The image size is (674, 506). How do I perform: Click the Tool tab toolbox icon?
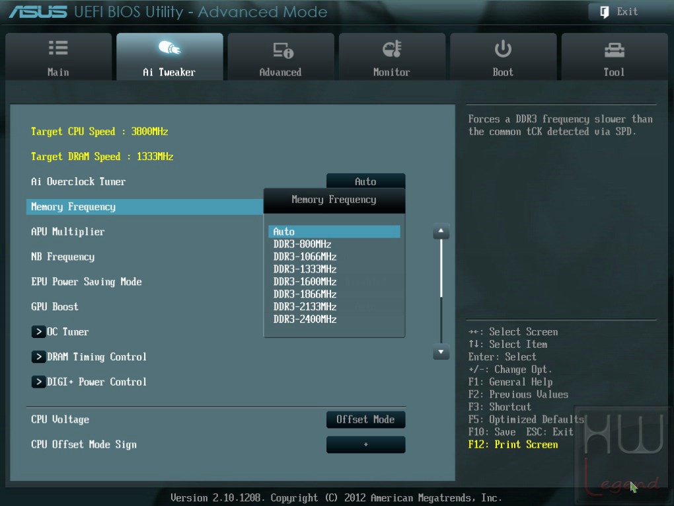pyautogui.click(x=615, y=50)
